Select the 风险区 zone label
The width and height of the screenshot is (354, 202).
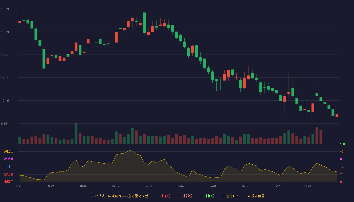(x=9, y=151)
